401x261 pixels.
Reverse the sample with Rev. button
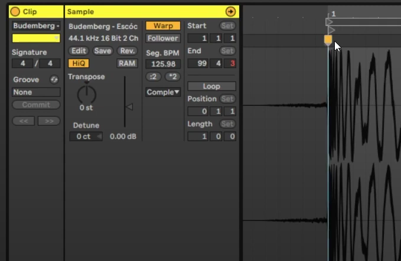[x=128, y=51]
